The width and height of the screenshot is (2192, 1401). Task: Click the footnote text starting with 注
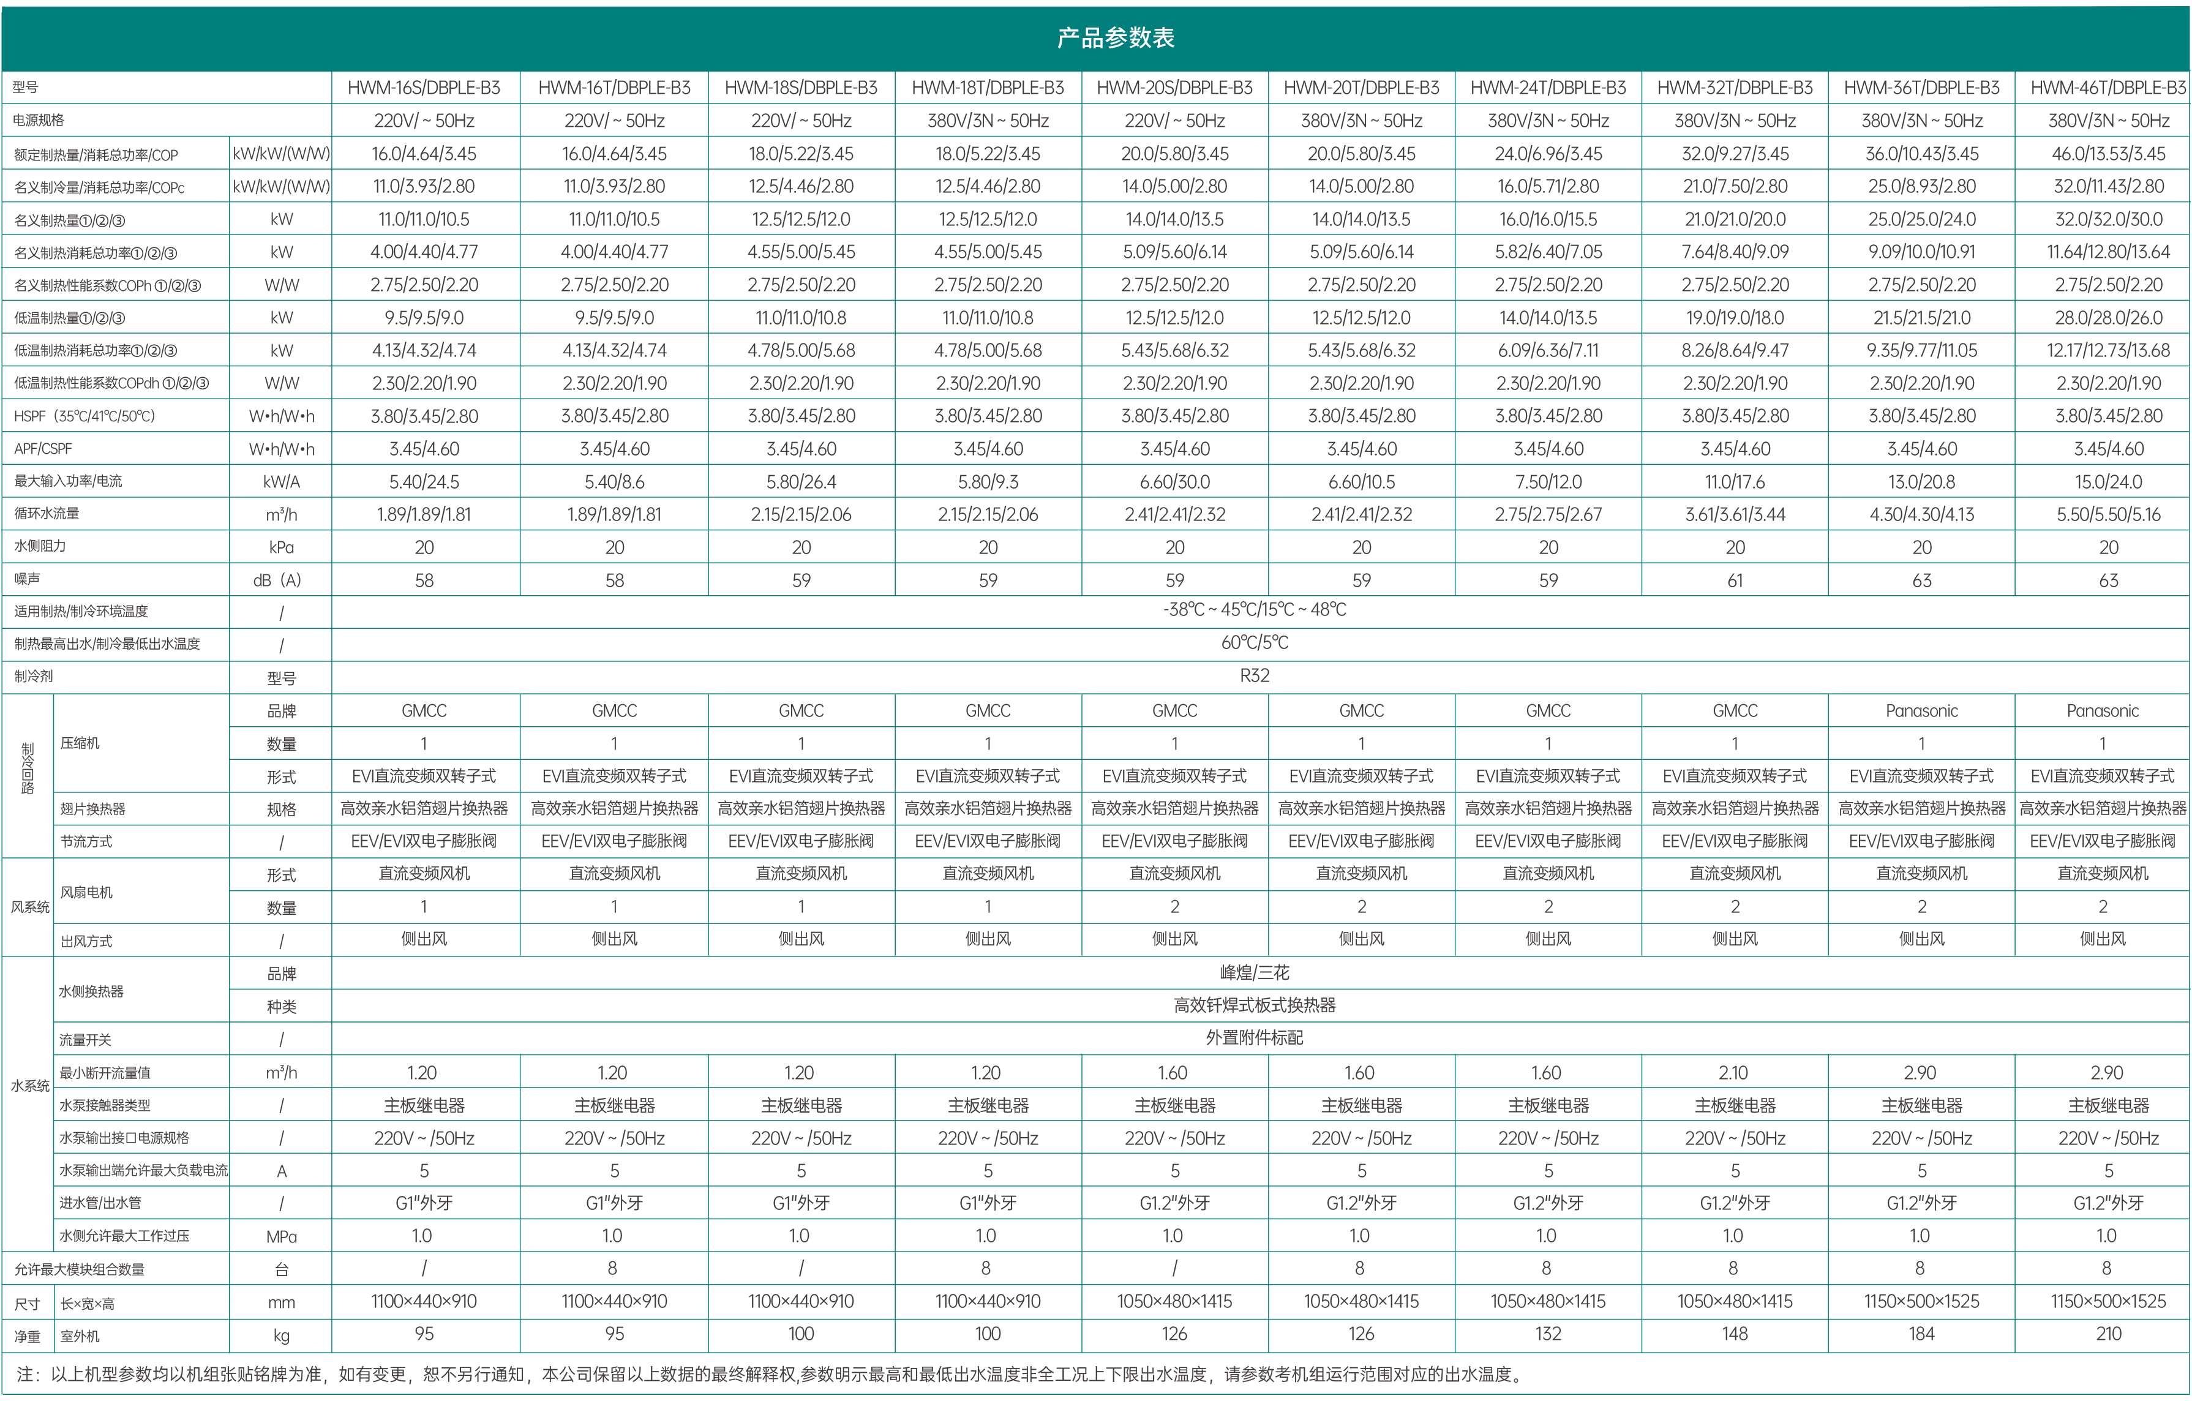768,1375
